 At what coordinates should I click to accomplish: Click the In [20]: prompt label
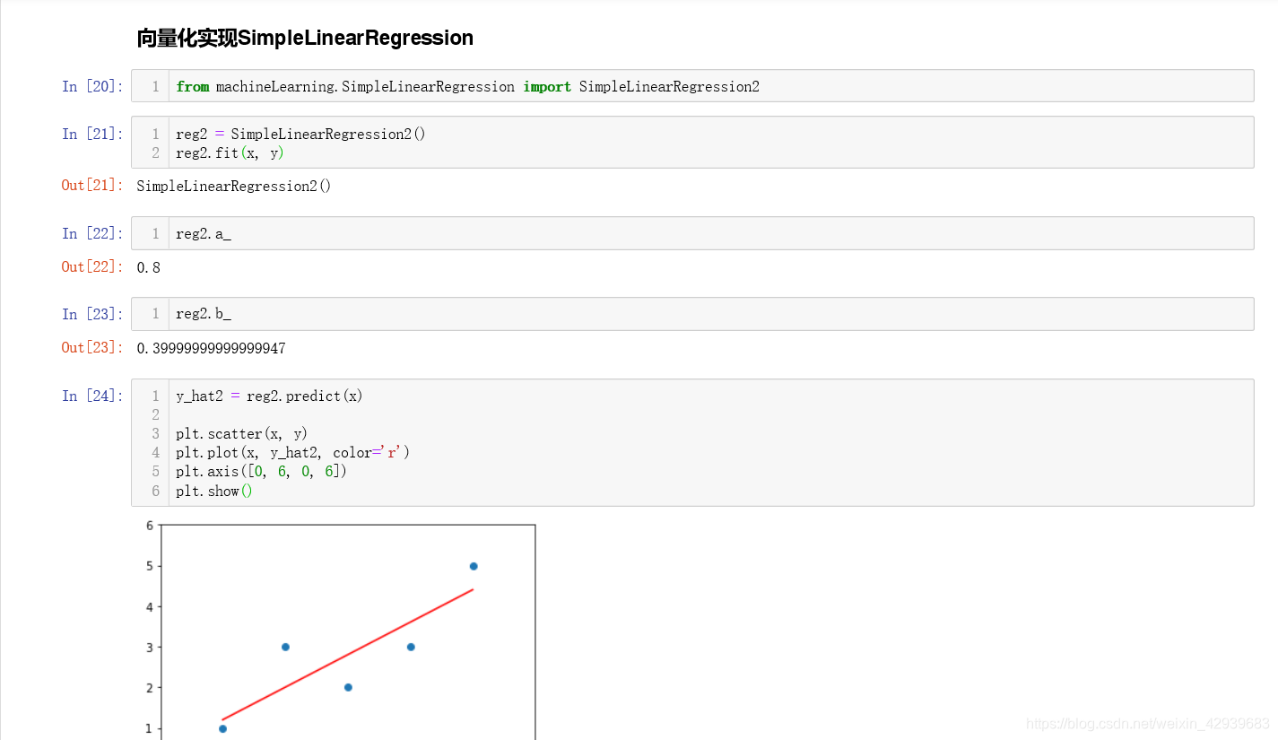click(92, 86)
